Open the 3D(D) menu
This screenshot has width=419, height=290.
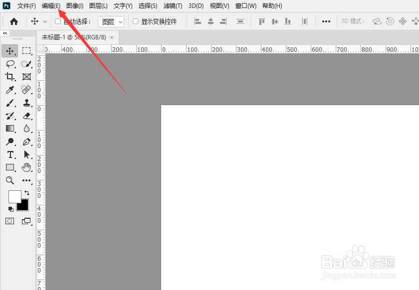196,5
